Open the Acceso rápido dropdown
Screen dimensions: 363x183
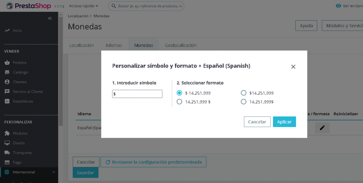pyautogui.click(x=83, y=6)
